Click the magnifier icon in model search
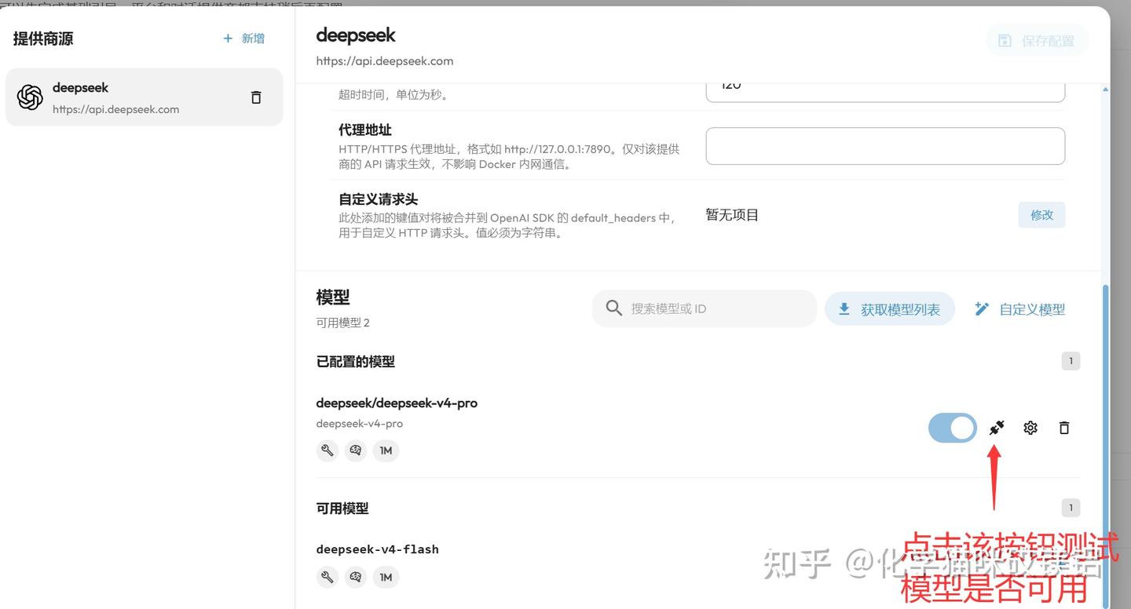This screenshot has height=609, width=1131. point(614,308)
